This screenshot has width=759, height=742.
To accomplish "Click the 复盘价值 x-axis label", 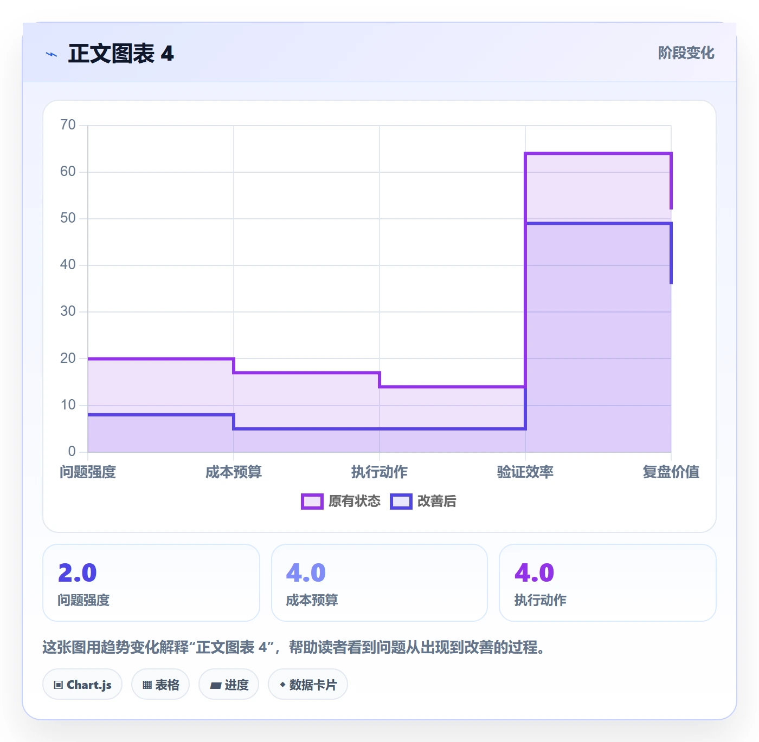I will [671, 472].
